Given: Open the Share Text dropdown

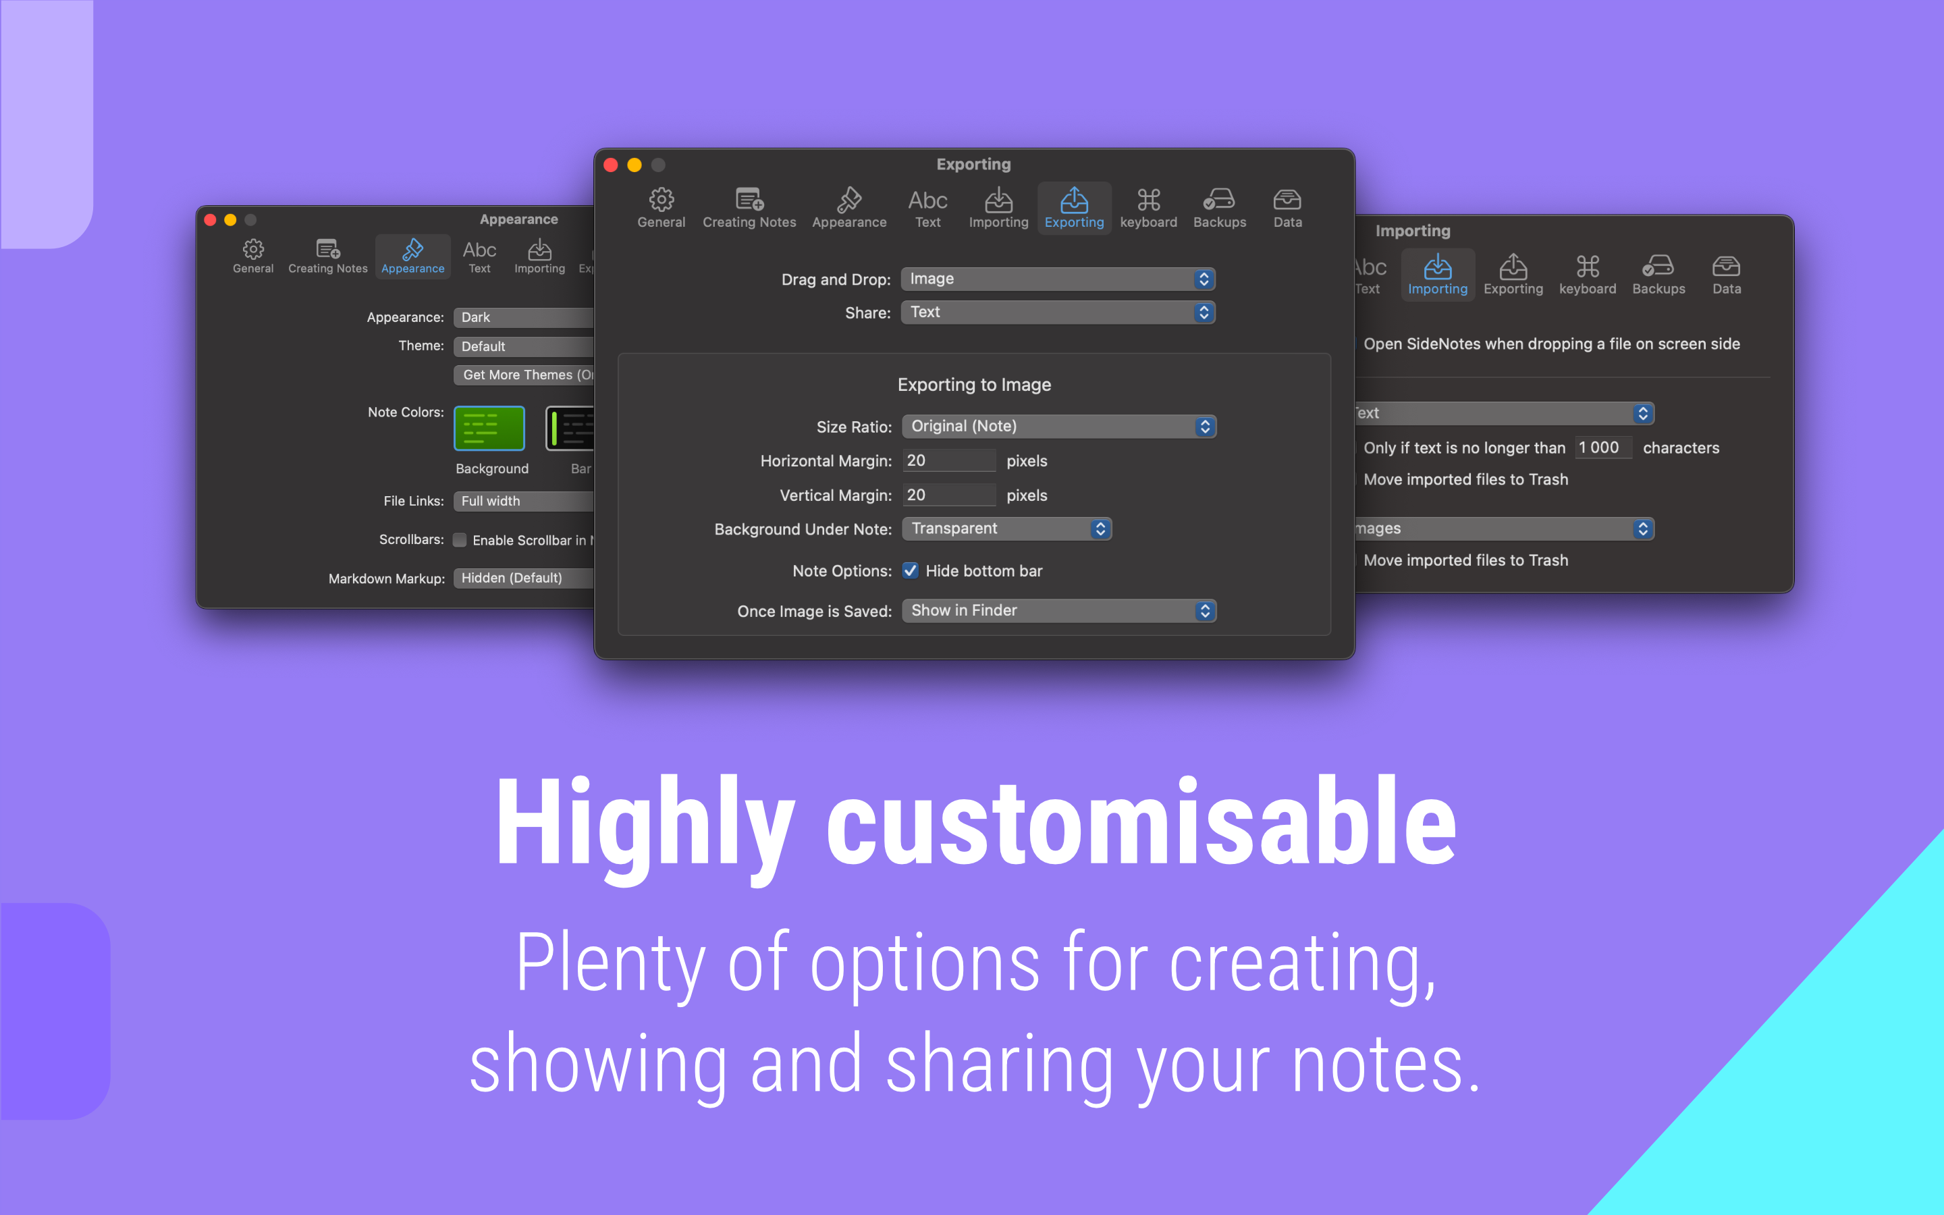Looking at the screenshot, I should 1057,312.
